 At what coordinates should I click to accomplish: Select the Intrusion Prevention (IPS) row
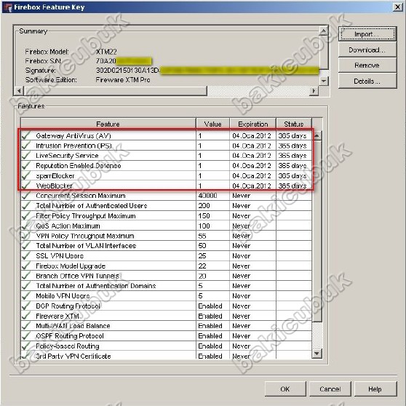click(166, 146)
